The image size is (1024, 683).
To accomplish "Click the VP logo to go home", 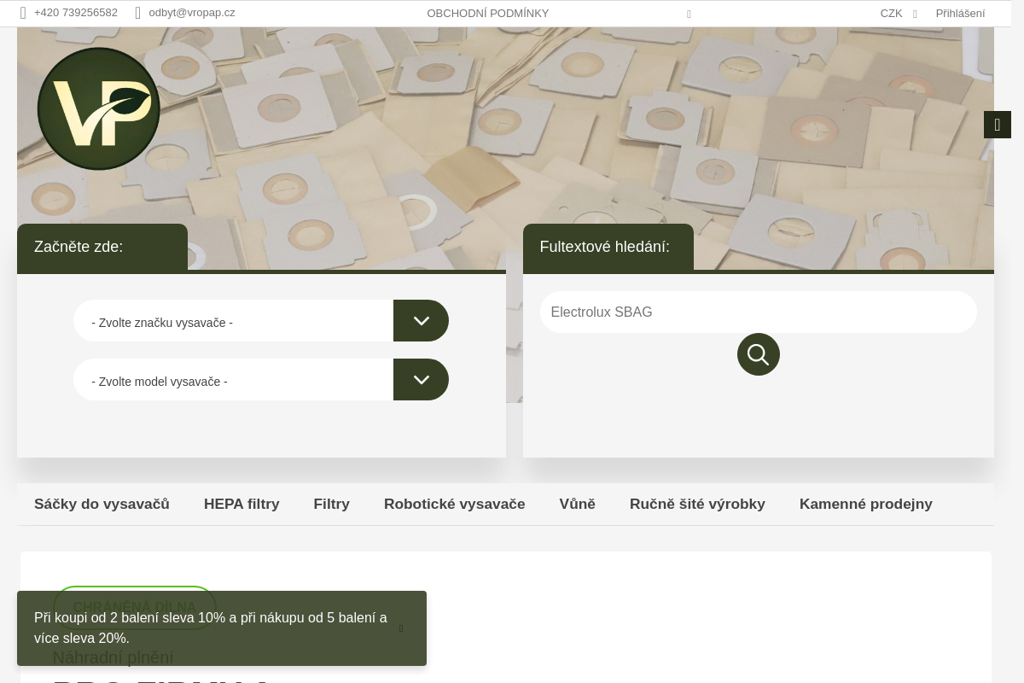I will (99, 108).
